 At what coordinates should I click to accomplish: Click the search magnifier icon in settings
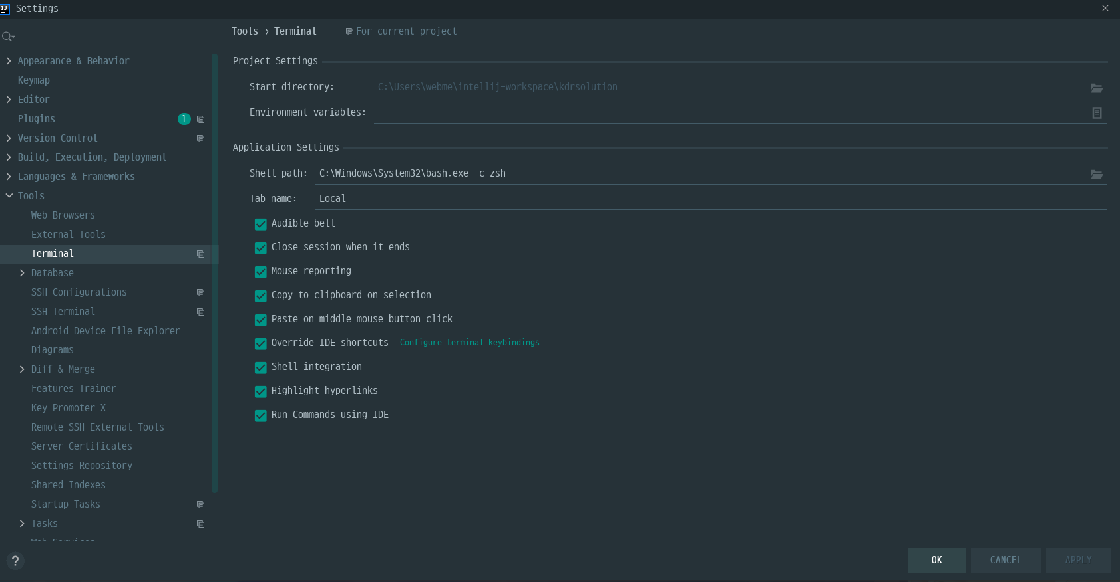(7, 37)
